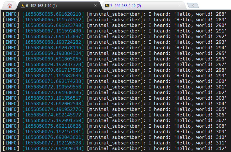Close the 6. 192.168.1.10 (1) tab
Viewport: 231px width, 152px height.
tap(95, 5)
